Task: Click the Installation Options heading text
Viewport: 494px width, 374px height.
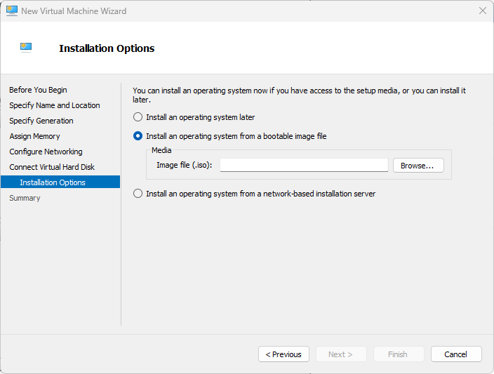Action: click(107, 48)
